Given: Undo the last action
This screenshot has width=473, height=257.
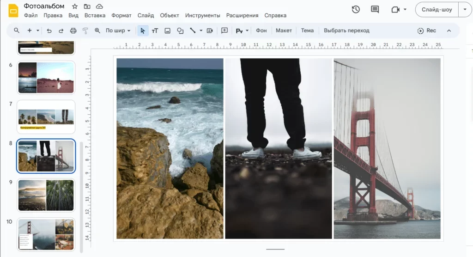Looking at the screenshot, I should tap(49, 31).
